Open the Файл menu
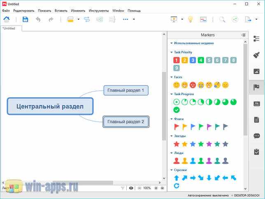This screenshot has width=265, height=199. pyautogui.click(x=6, y=11)
